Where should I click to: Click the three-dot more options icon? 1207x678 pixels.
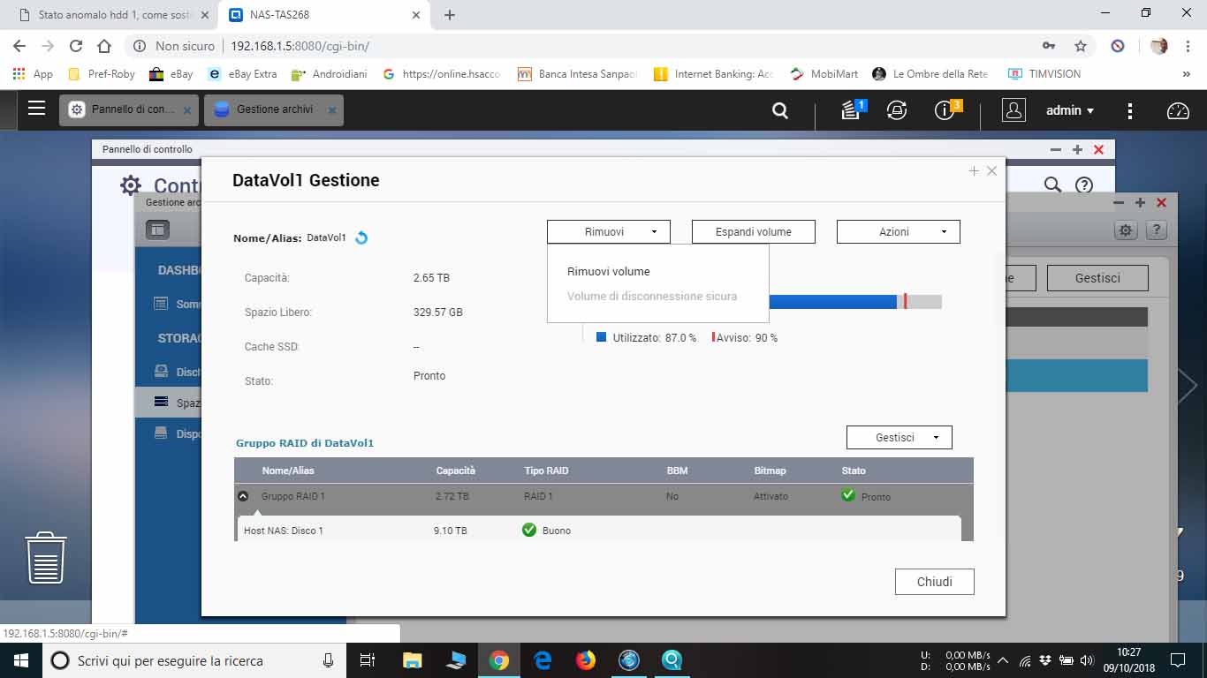1130,110
